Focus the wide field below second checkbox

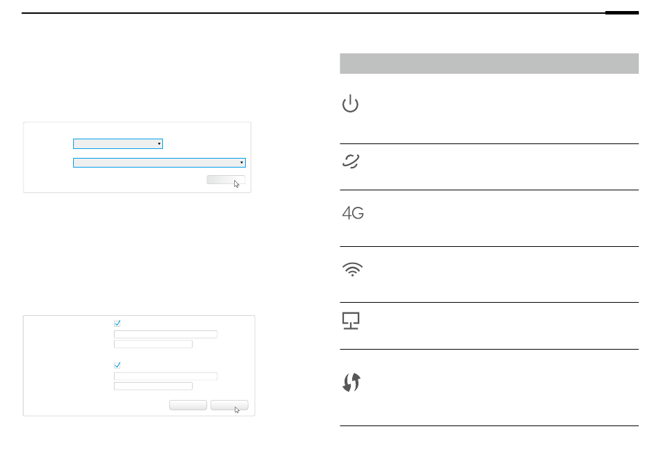click(166, 377)
